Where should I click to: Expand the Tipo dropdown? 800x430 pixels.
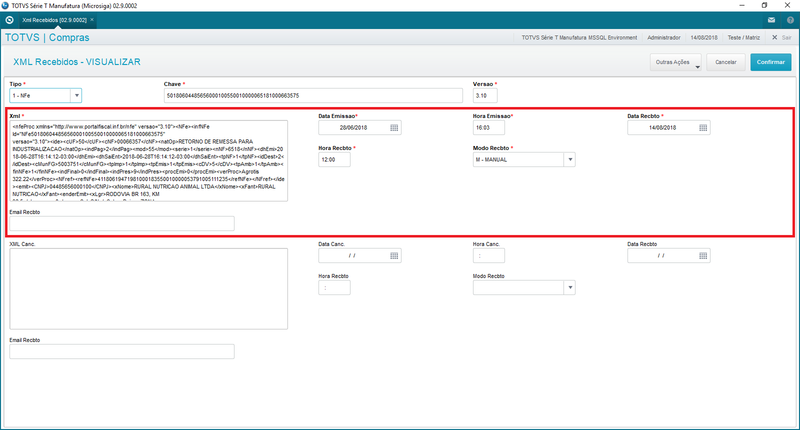[76, 95]
